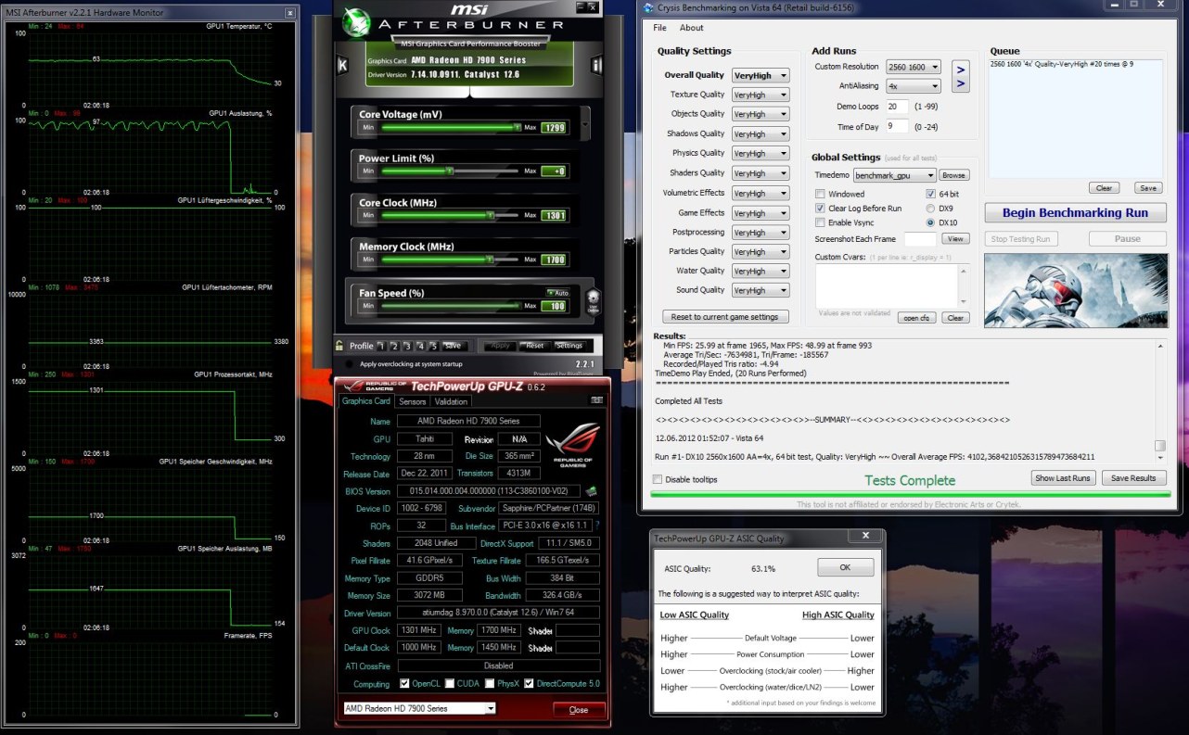
Task: Click the Show Last Runs button
Action: pyautogui.click(x=1064, y=478)
